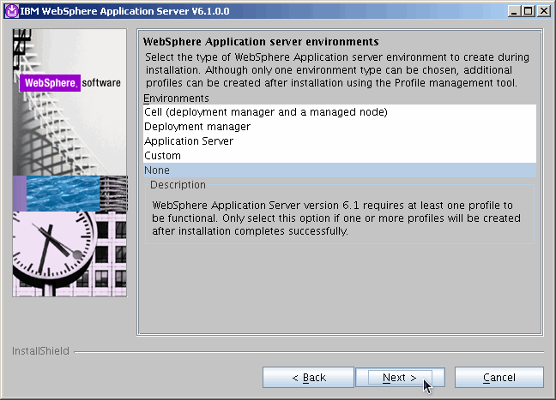556x400 pixels.
Task: Click the WebSphere software logo
Action: click(70, 83)
